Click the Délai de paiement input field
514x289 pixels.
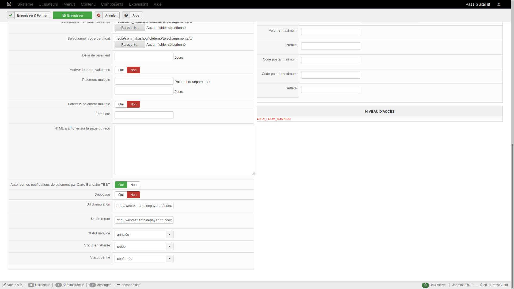[144, 56]
